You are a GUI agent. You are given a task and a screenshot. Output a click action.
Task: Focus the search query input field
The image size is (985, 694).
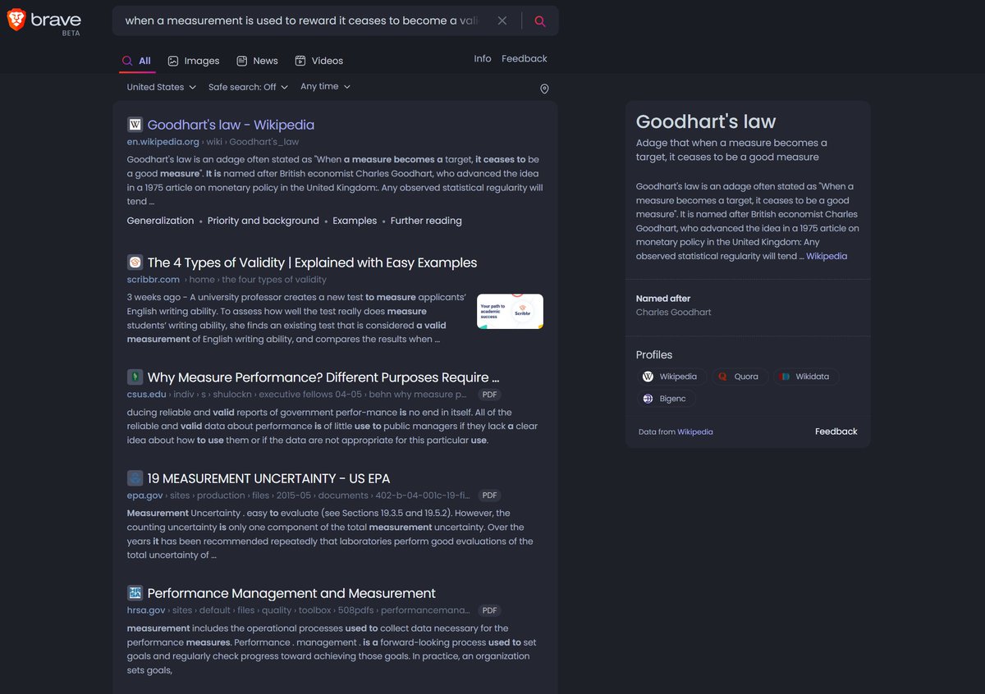[302, 21]
